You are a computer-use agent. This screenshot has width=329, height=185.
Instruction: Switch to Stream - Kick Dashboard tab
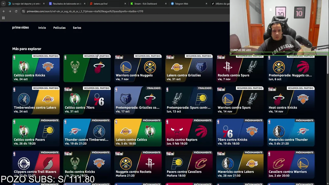(149, 4)
